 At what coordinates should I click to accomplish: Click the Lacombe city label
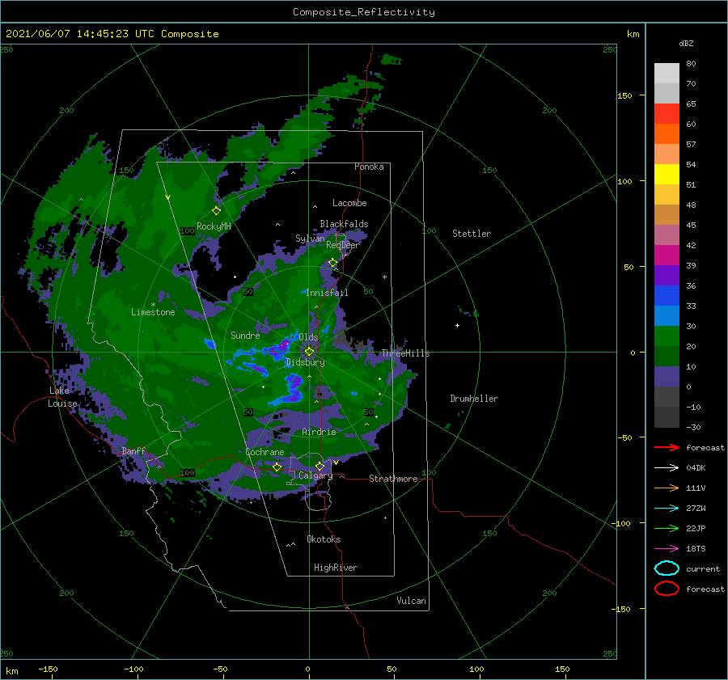click(349, 203)
